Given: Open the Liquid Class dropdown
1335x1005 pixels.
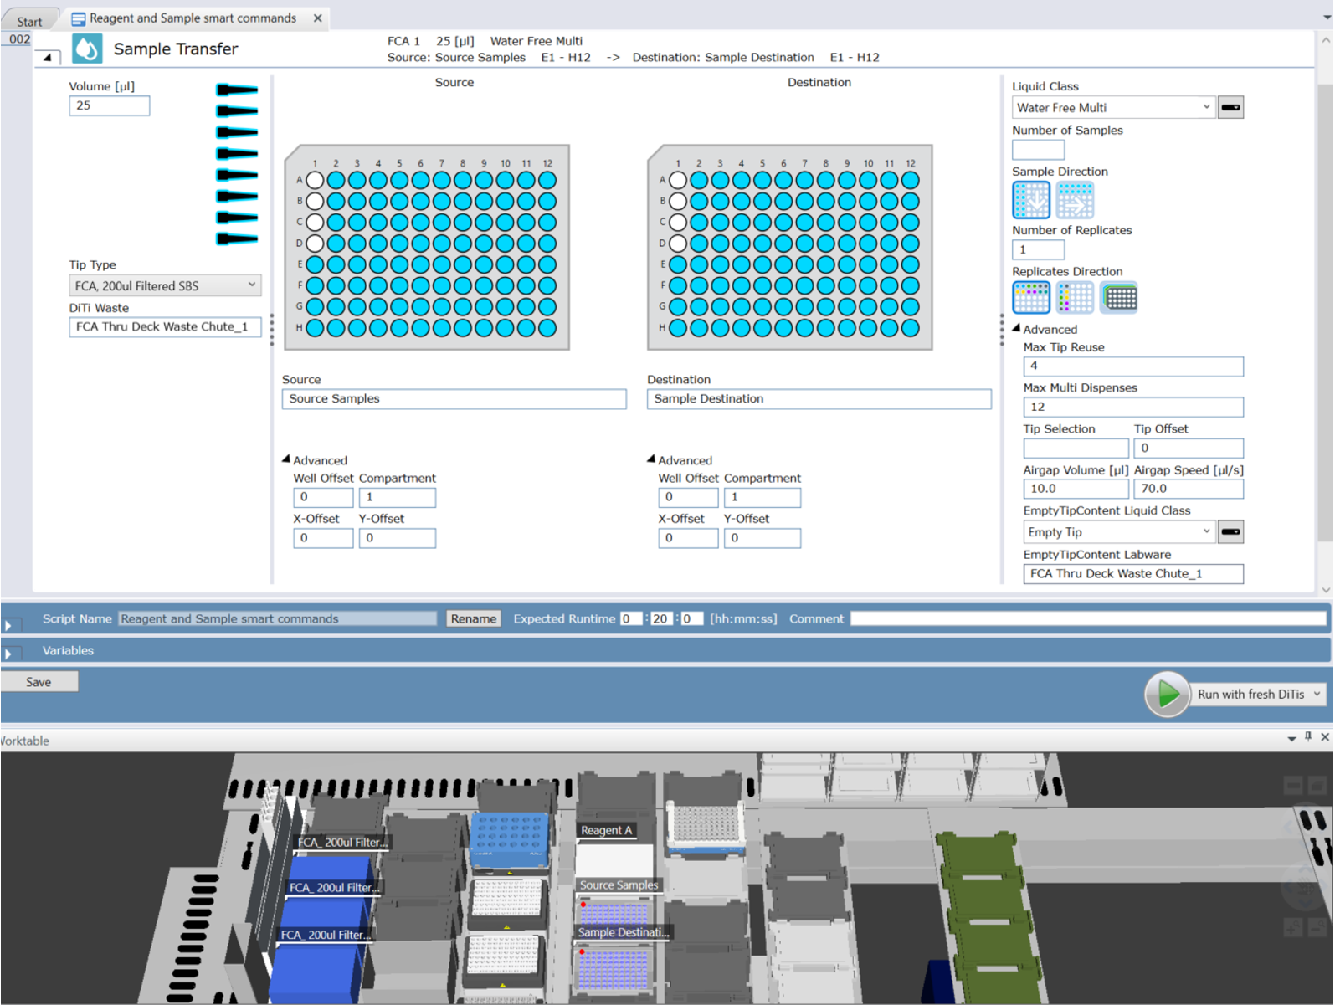Looking at the screenshot, I should point(1112,108).
